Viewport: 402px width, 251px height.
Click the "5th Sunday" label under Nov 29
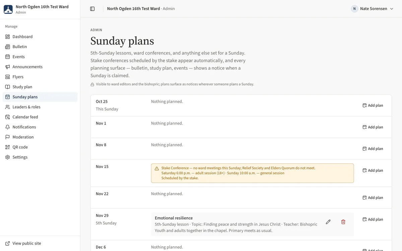pos(106,223)
